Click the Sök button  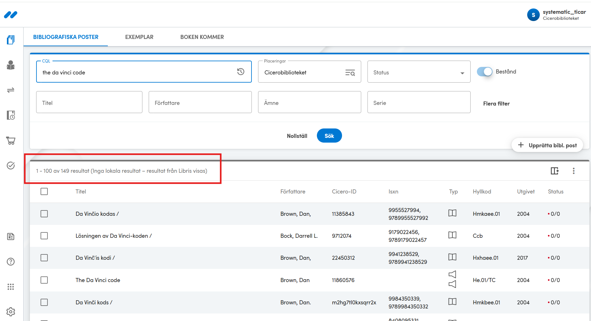329,136
